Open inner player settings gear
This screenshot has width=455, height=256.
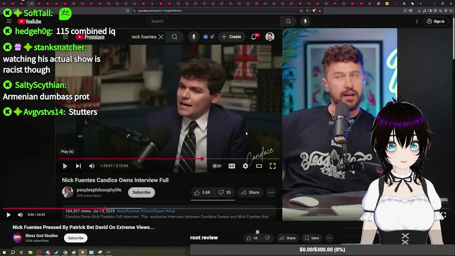245,166
